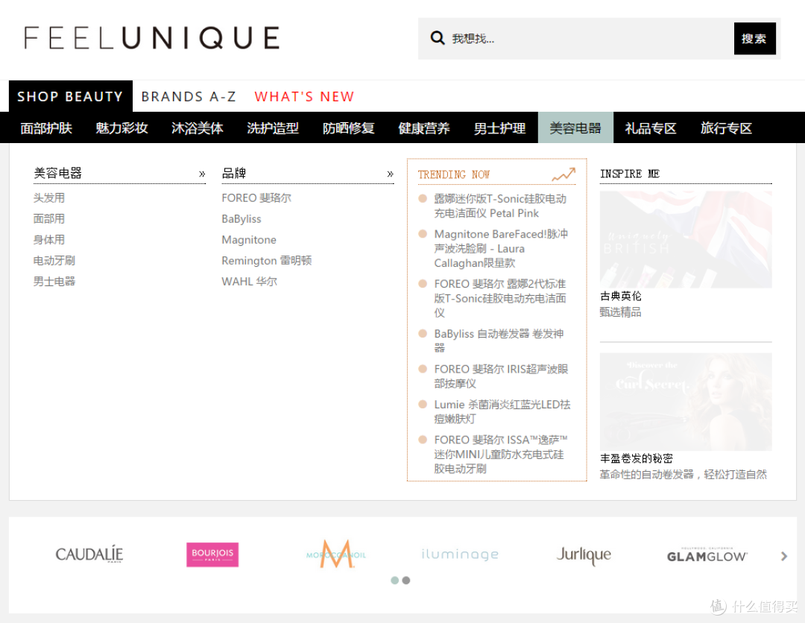This screenshot has width=805, height=623.
Task: Select 男士护理 in the category menu
Action: [x=499, y=127]
